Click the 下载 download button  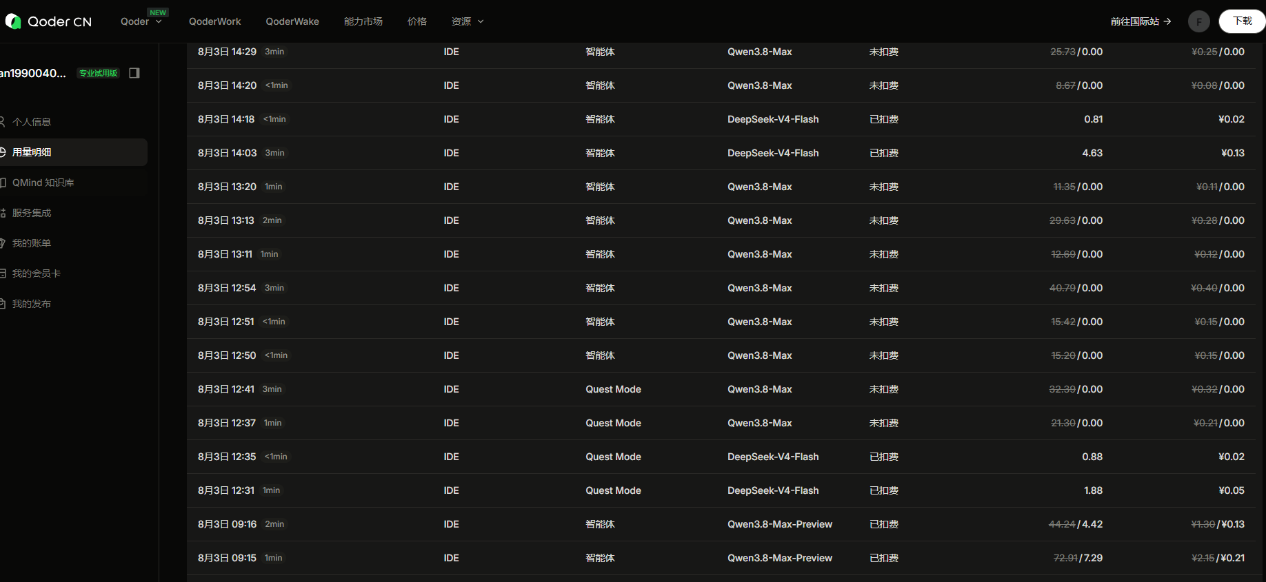click(1243, 21)
